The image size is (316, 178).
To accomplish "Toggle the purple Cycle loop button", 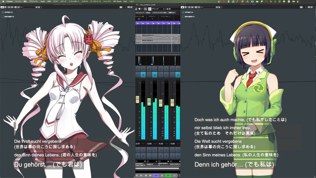I will (156, 176).
